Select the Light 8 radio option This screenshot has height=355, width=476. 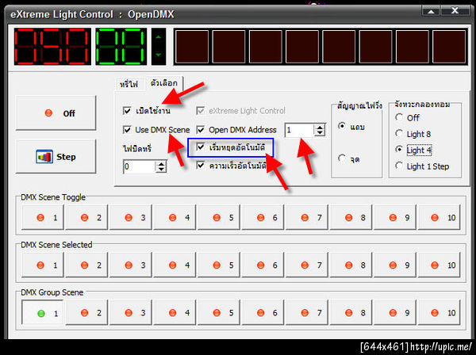click(x=399, y=133)
